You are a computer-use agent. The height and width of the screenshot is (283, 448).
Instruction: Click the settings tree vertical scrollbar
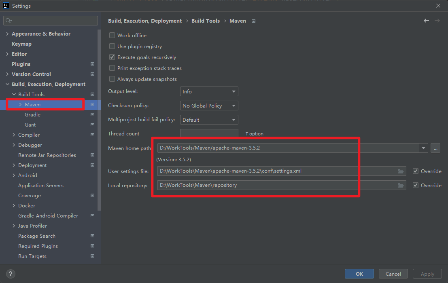pos(99,120)
